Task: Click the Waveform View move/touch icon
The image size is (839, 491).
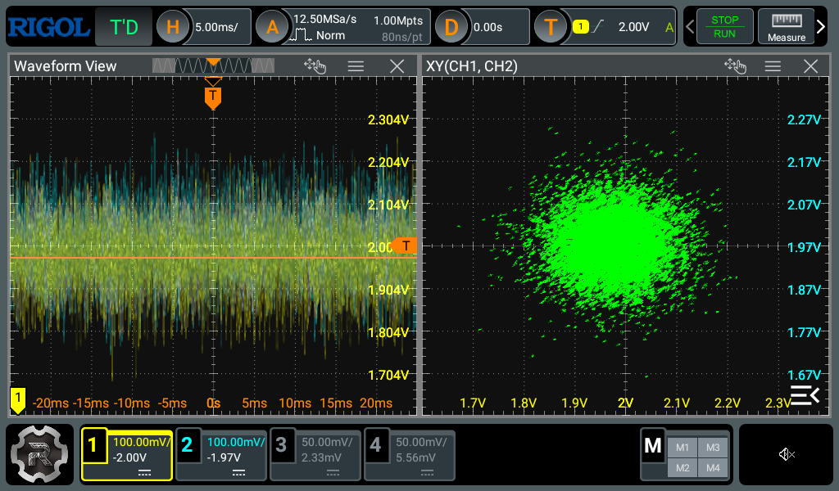Action: pyautogui.click(x=315, y=66)
